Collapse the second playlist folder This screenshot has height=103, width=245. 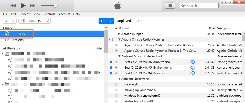point(3,84)
